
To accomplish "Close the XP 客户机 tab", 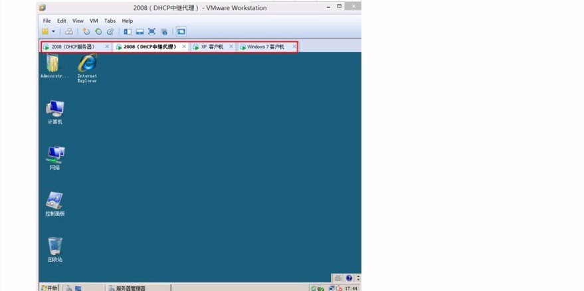I will [x=231, y=47].
